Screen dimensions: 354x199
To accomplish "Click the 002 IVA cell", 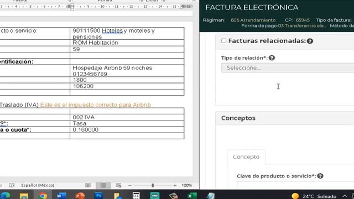I will tap(127, 117).
